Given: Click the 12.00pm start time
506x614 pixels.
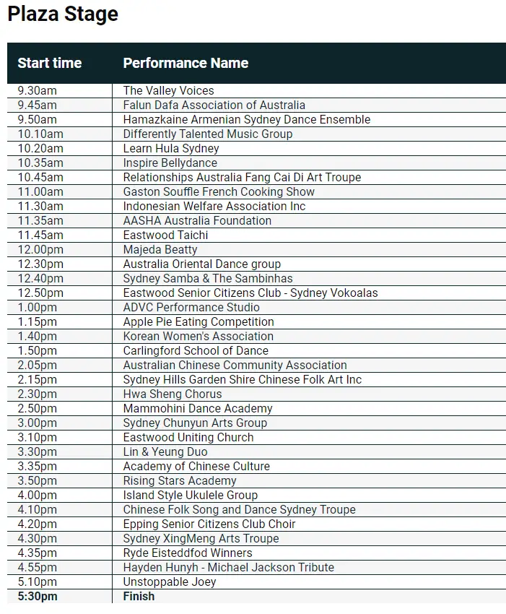Looking at the screenshot, I should coord(40,250).
